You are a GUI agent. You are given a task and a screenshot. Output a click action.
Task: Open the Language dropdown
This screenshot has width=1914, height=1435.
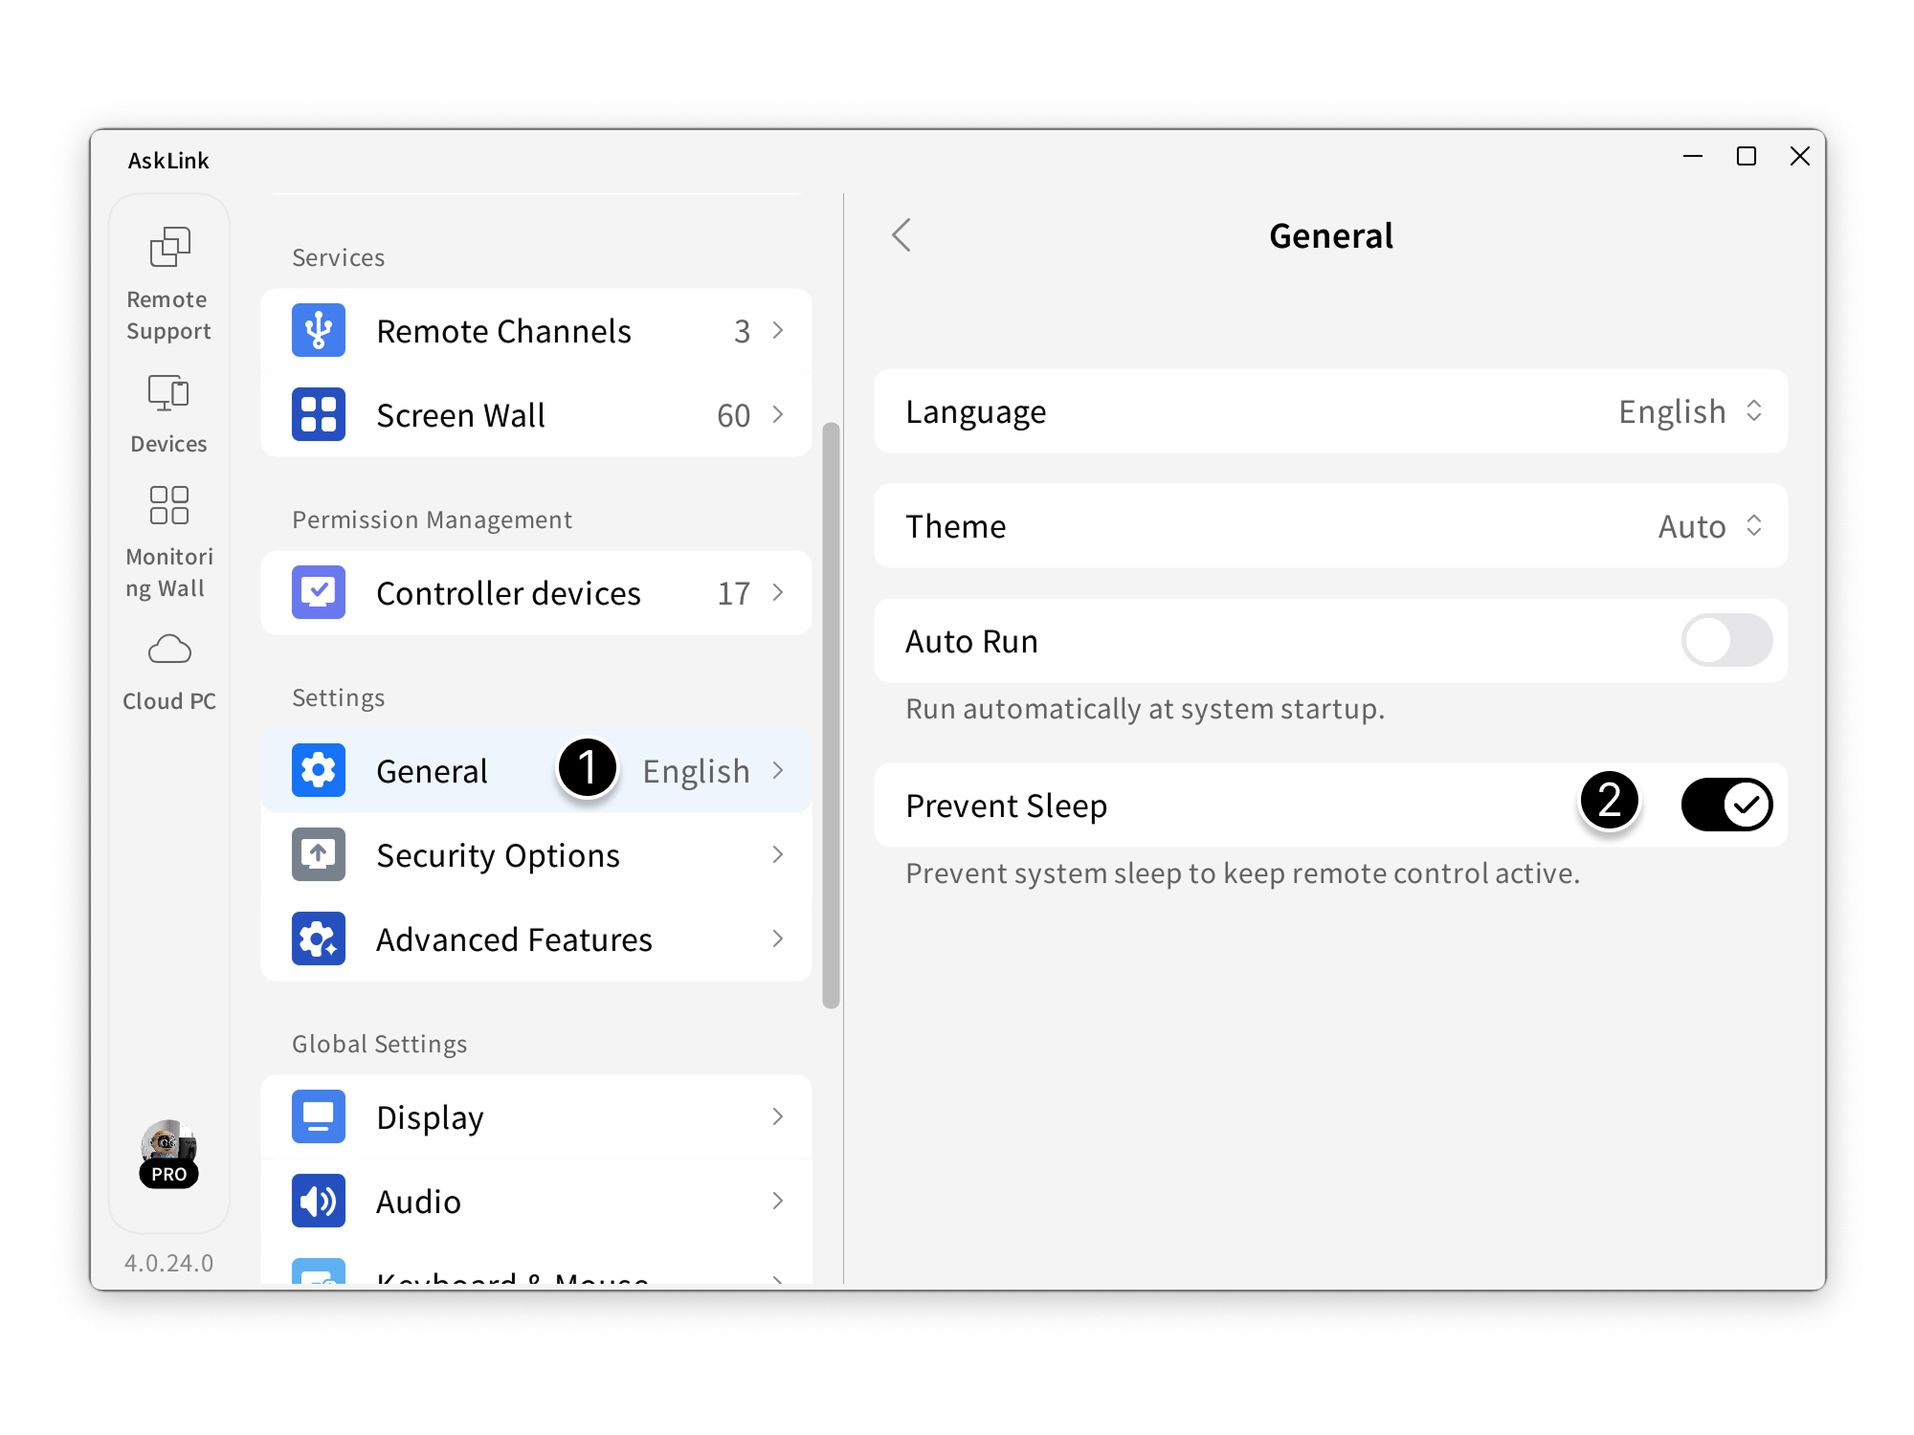point(1689,411)
